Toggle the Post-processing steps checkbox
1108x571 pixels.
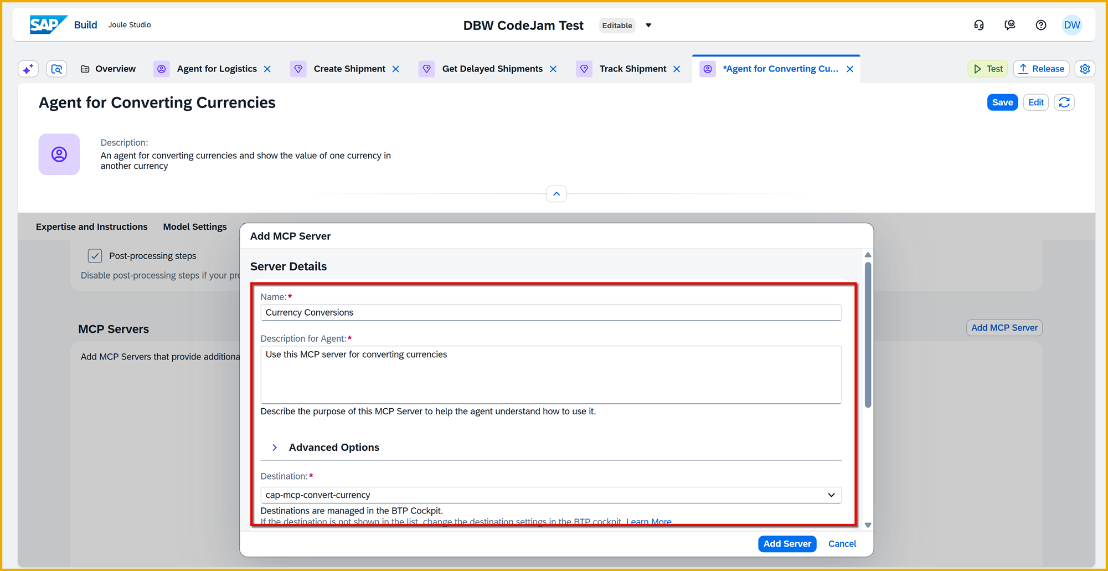click(95, 256)
